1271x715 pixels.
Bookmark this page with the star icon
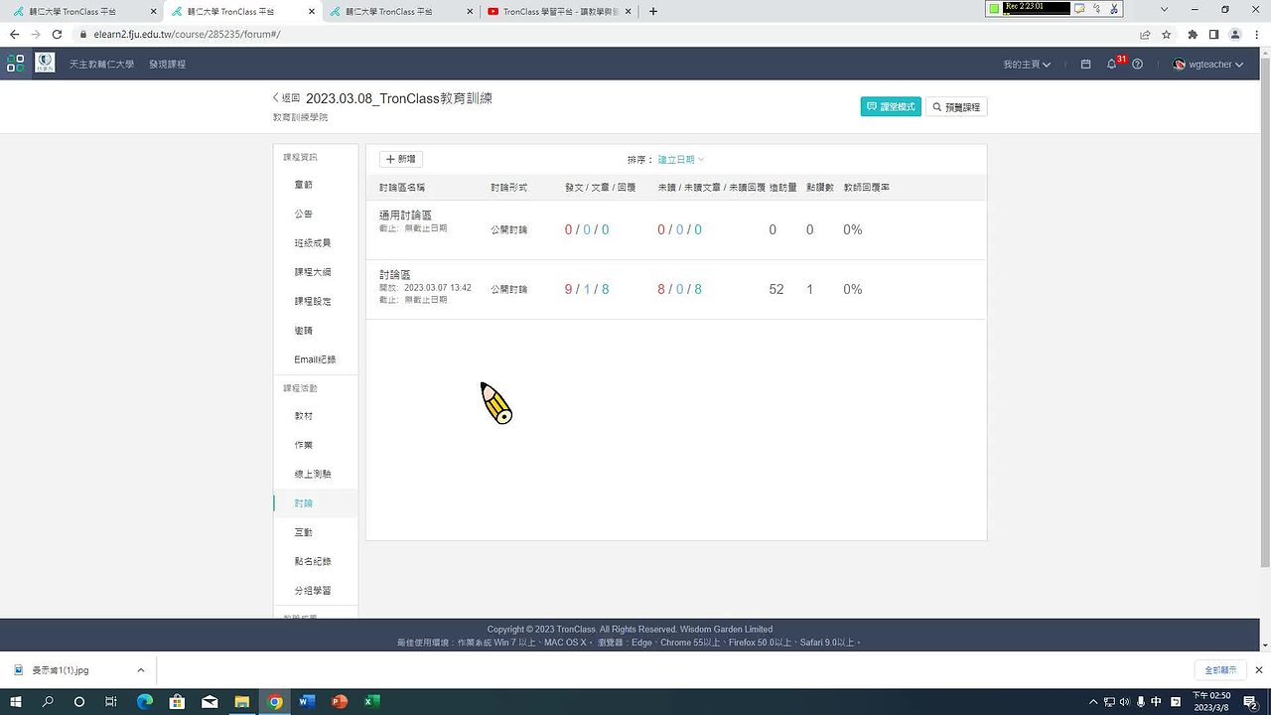tap(1166, 34)
